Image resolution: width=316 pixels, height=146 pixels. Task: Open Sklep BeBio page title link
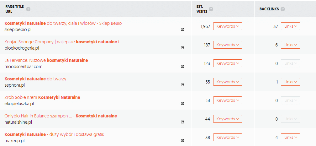coord(63,23)
